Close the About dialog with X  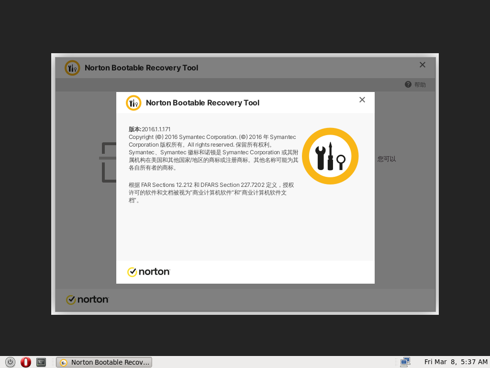[x=362, y=100]
